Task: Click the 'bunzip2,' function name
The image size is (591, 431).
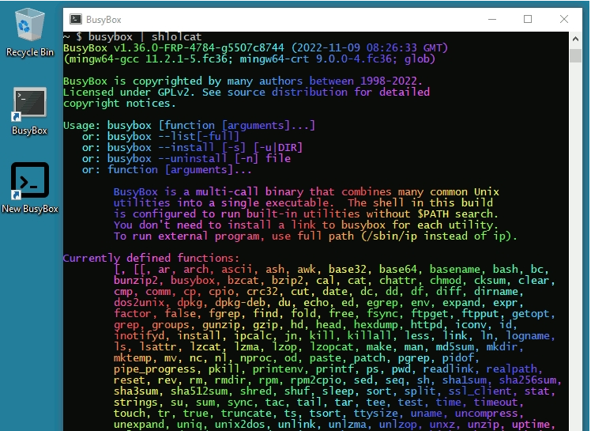Action: [138, 281]
